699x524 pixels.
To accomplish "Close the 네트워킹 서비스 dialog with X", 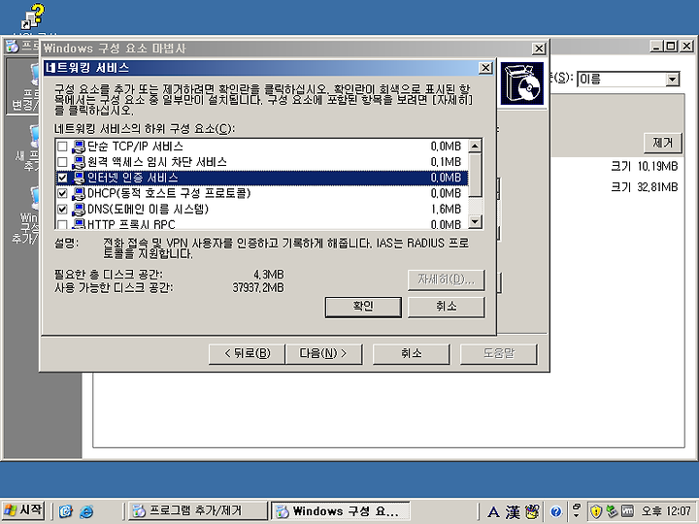I will (x=485, y=68).
